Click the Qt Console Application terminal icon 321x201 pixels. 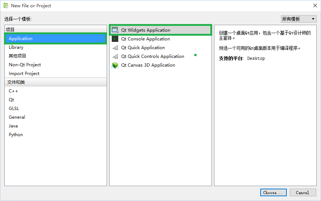[x=115, y=39]
